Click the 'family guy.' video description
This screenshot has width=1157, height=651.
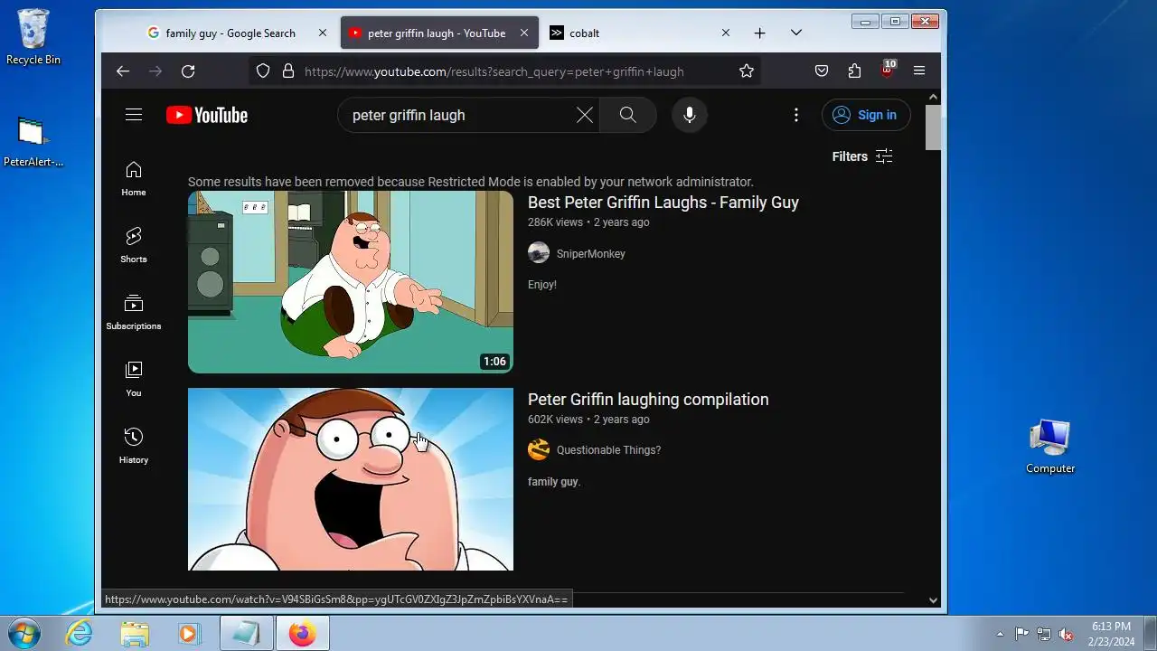pyautogui.click(x=554, y=482)
